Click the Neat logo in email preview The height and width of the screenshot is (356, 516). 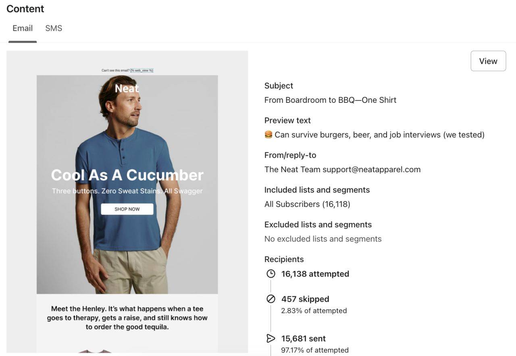127,88
